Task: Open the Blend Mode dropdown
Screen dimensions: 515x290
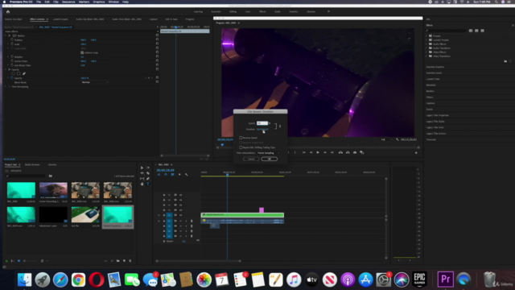Action: click(x=95, y=82)
